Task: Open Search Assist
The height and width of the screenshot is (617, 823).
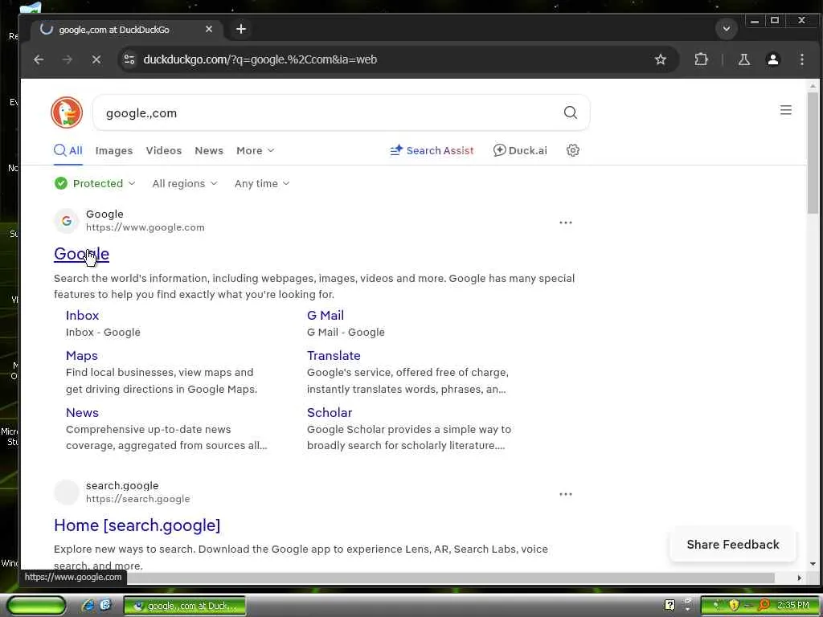Action: [432, 150]
